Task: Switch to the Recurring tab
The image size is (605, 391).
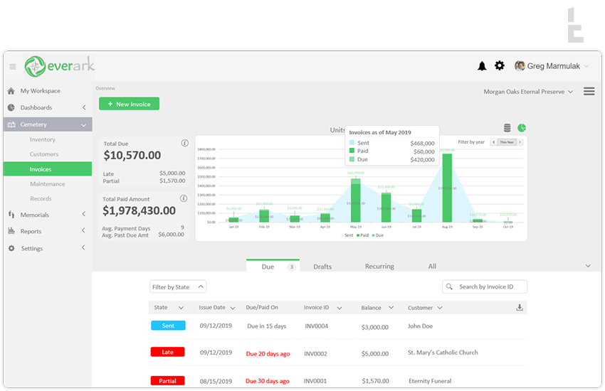Action: pyautogui.click(x=379, y=267)
